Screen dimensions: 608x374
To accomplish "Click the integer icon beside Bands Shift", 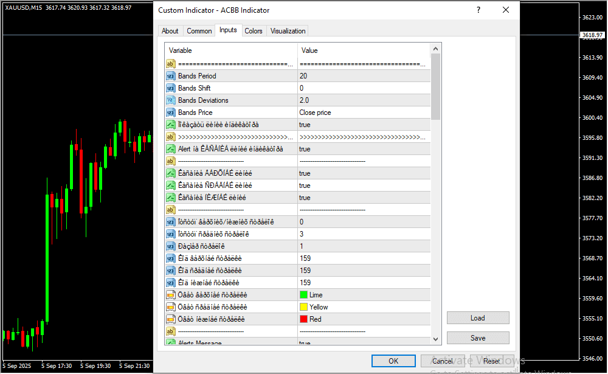I will coord(170,88).
